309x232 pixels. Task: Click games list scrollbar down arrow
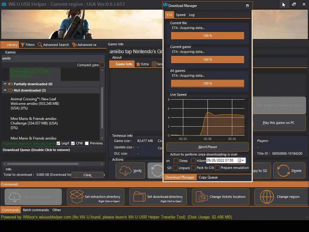(x=102, y=138)
